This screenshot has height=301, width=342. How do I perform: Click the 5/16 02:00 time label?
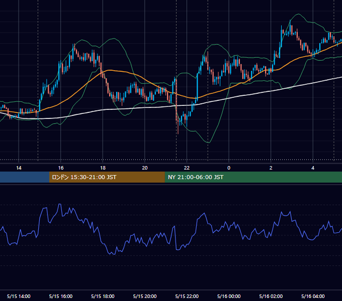[271, 296]
